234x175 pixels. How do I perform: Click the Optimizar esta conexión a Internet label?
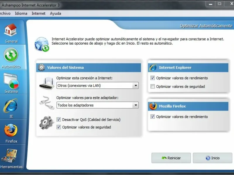tap(84, 78)
